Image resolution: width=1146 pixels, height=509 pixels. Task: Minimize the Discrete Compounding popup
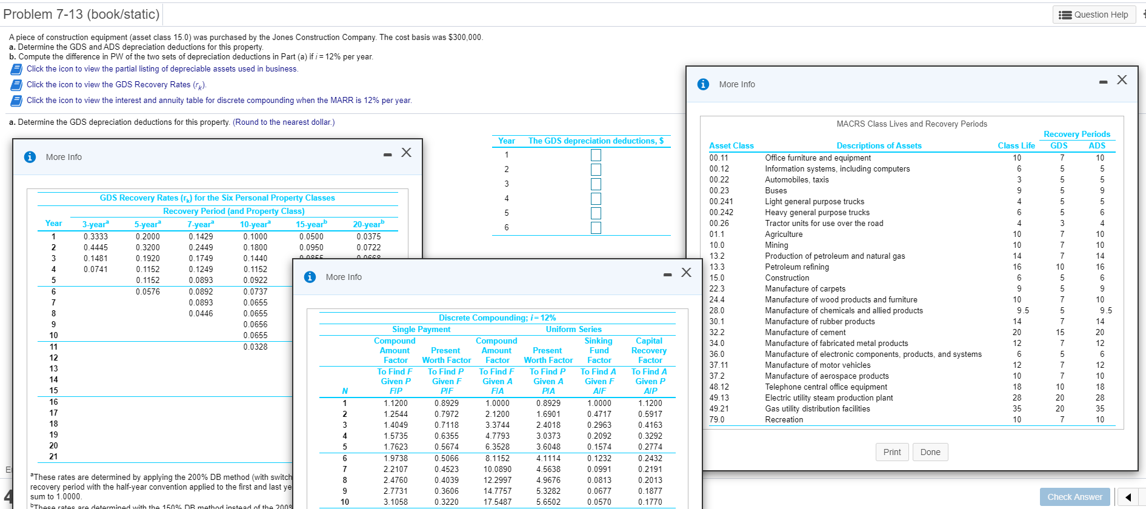pyautogui.click(x=667, y=274)
